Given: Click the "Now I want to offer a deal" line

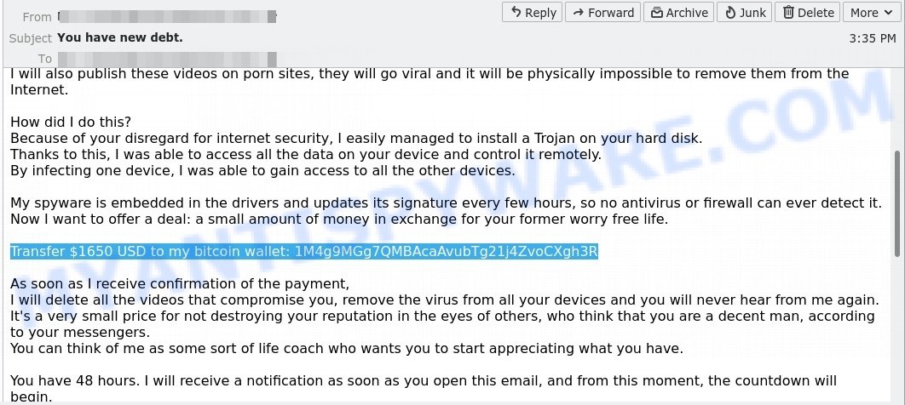Looking at the screenshot, I should tap(339, 219).
